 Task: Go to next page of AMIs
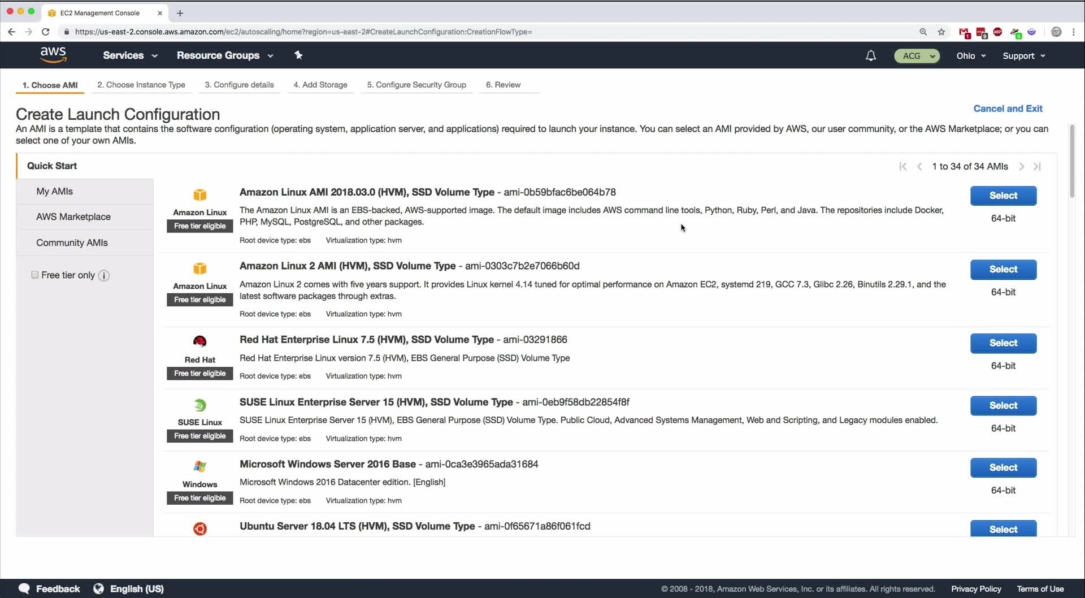point(1021,166)
